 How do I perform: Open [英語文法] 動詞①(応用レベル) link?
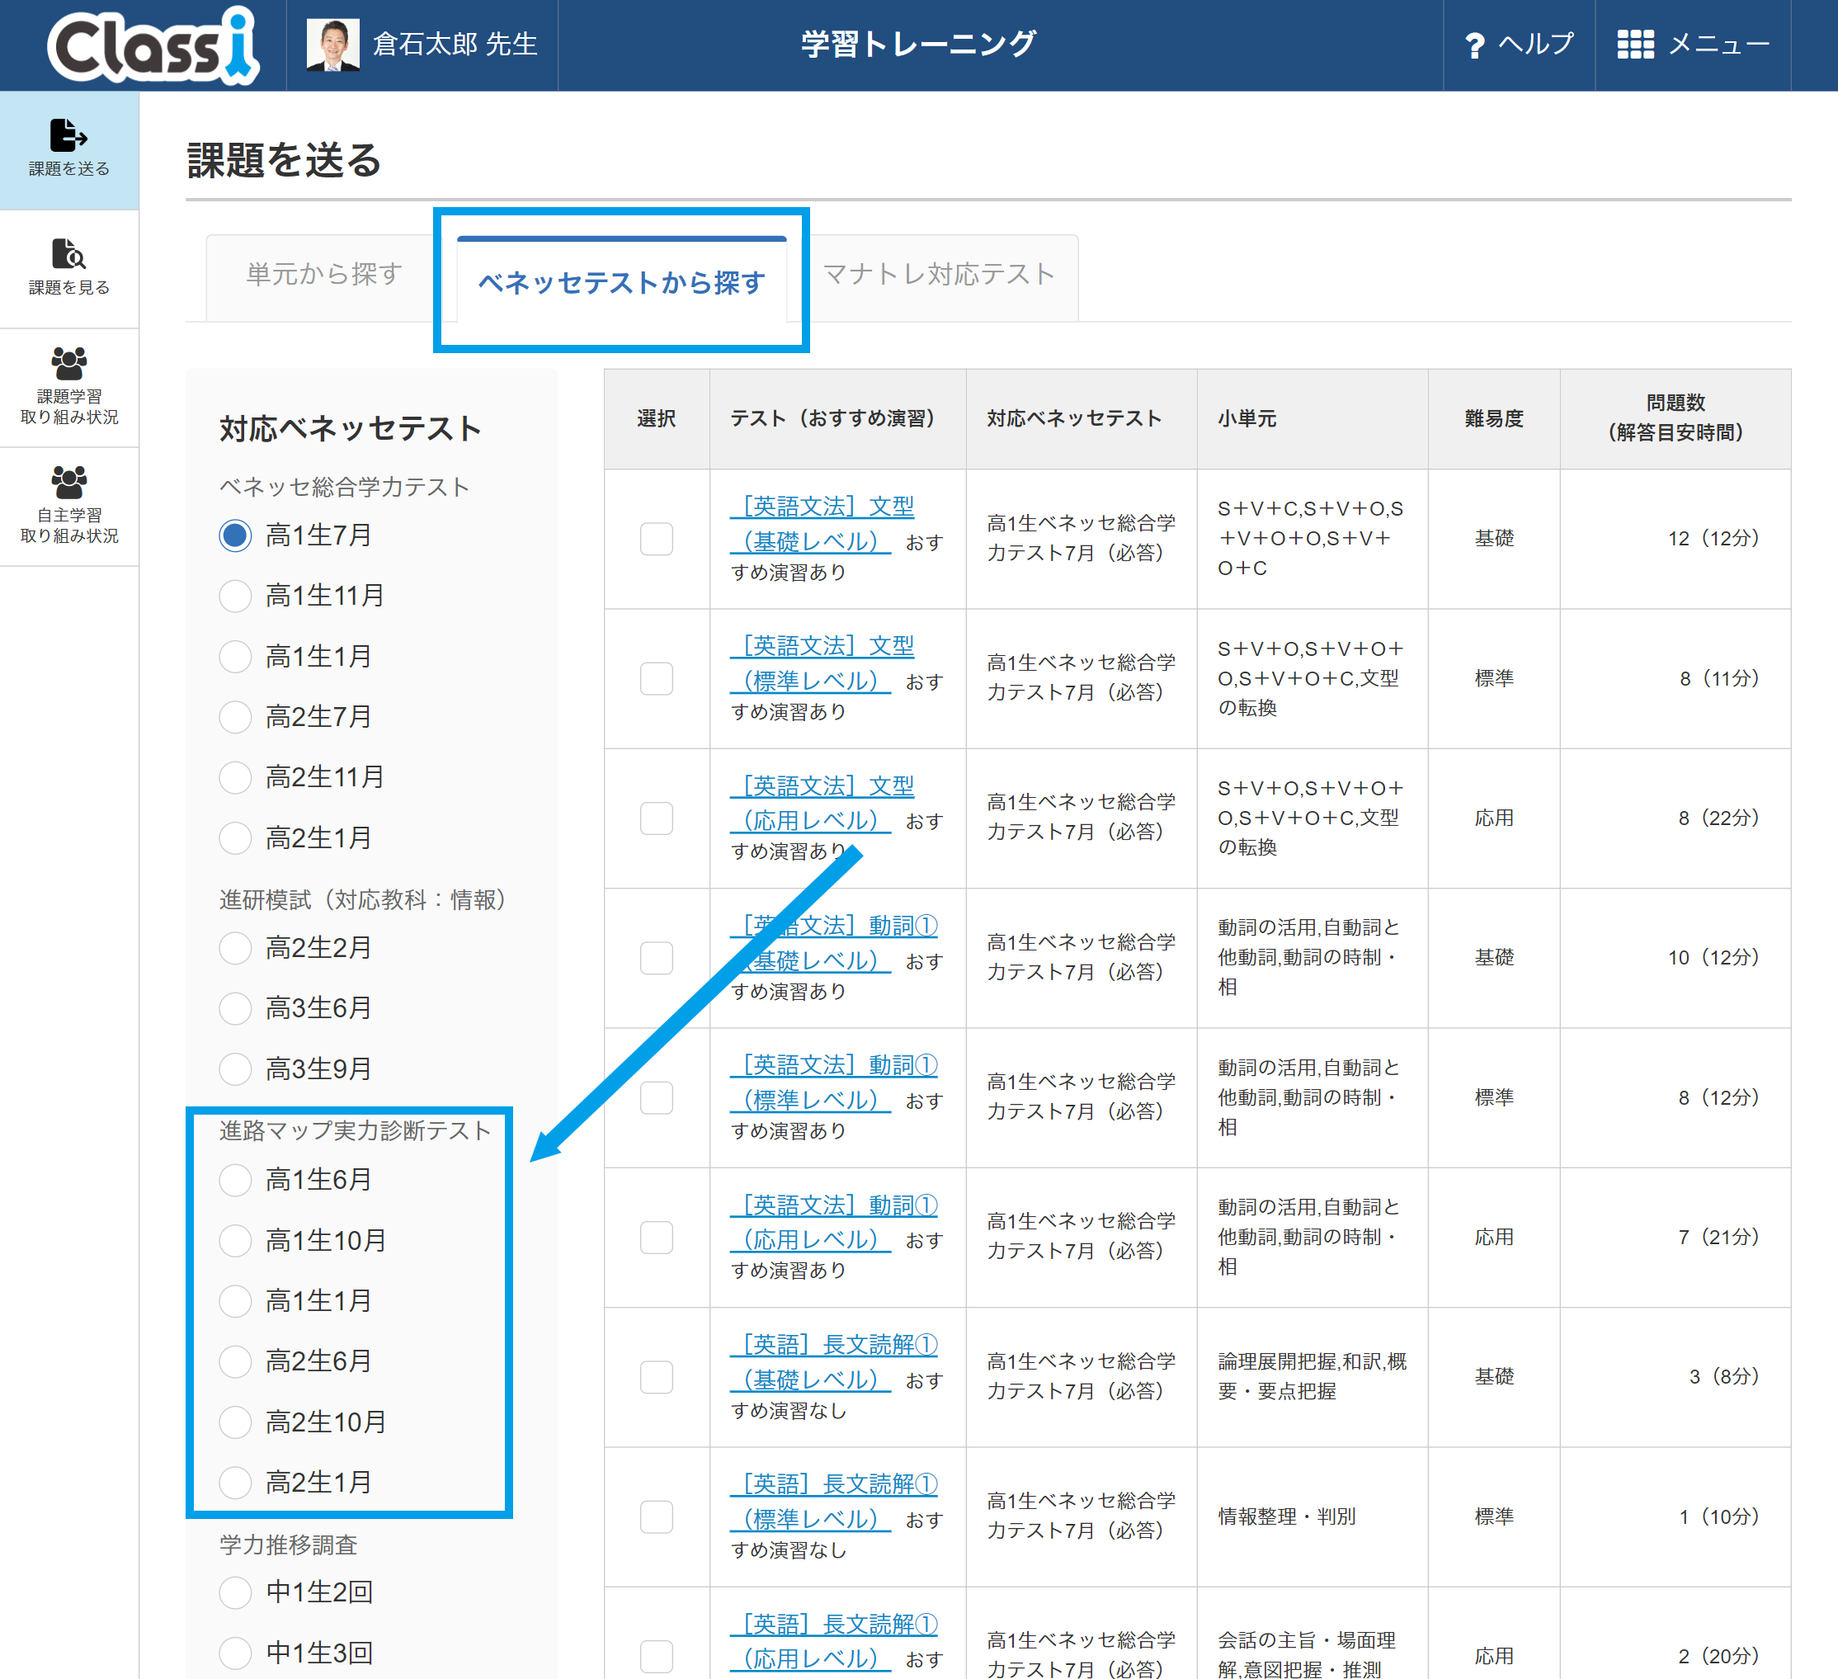[834, 1222]
